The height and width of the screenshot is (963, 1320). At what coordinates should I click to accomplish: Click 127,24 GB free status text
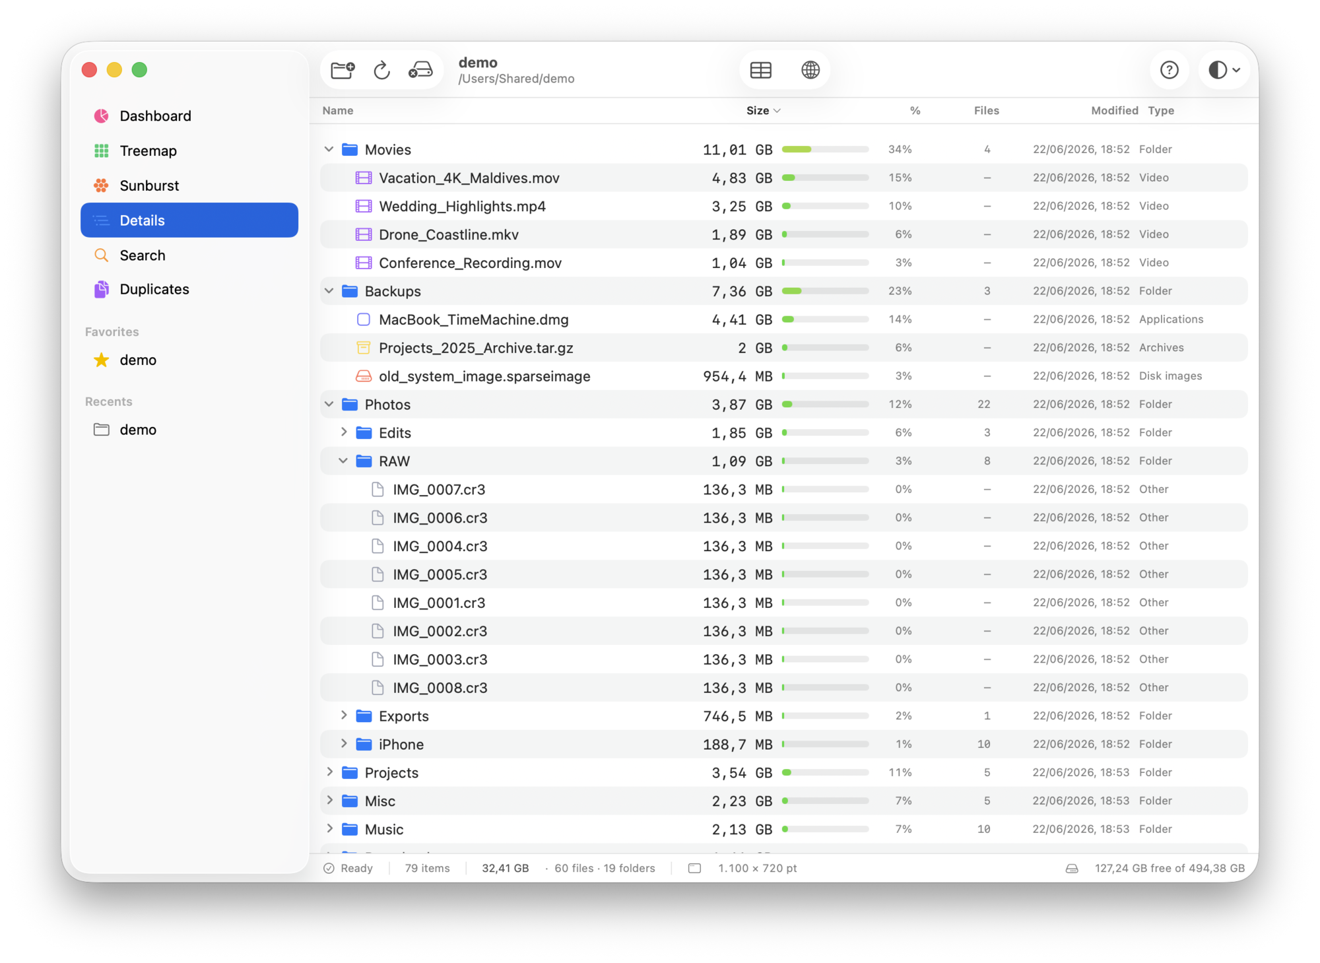pos(1170,869)
